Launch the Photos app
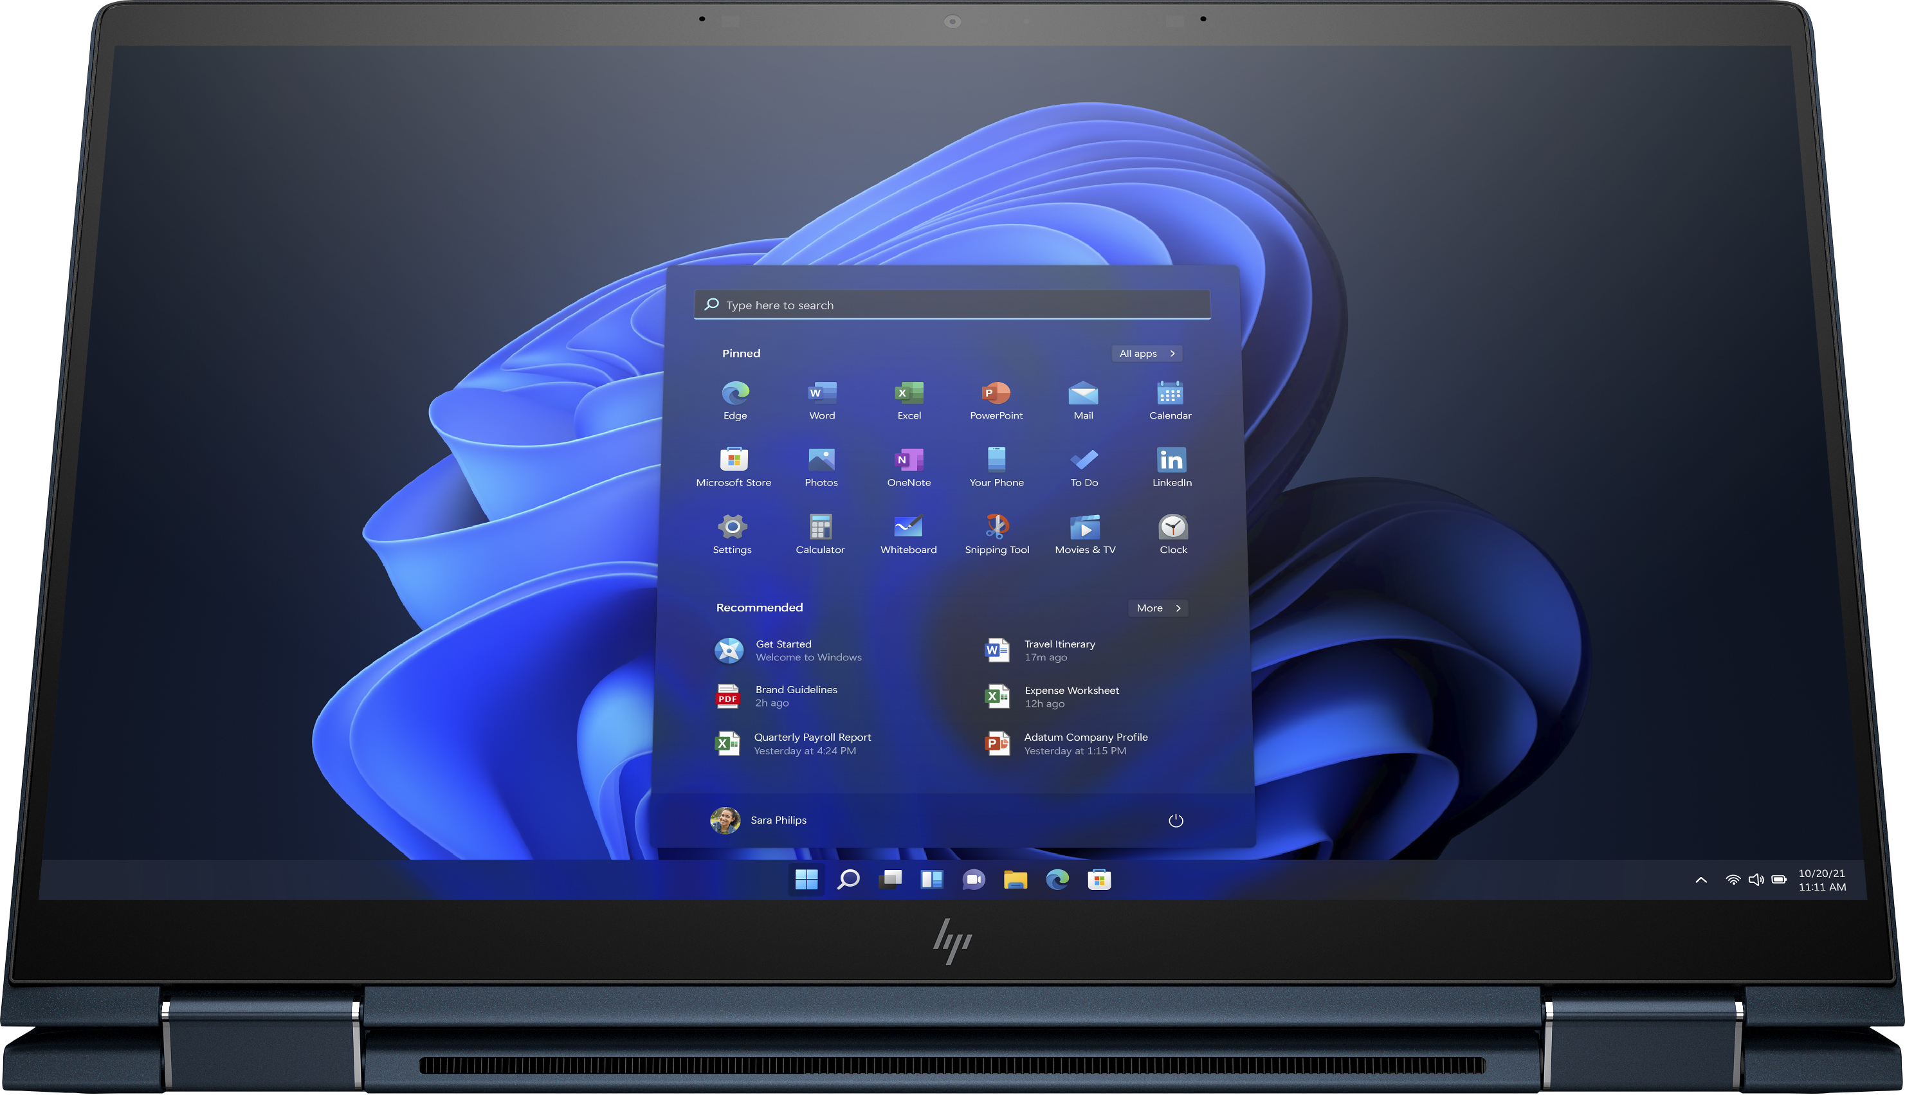 click(821, 467)
